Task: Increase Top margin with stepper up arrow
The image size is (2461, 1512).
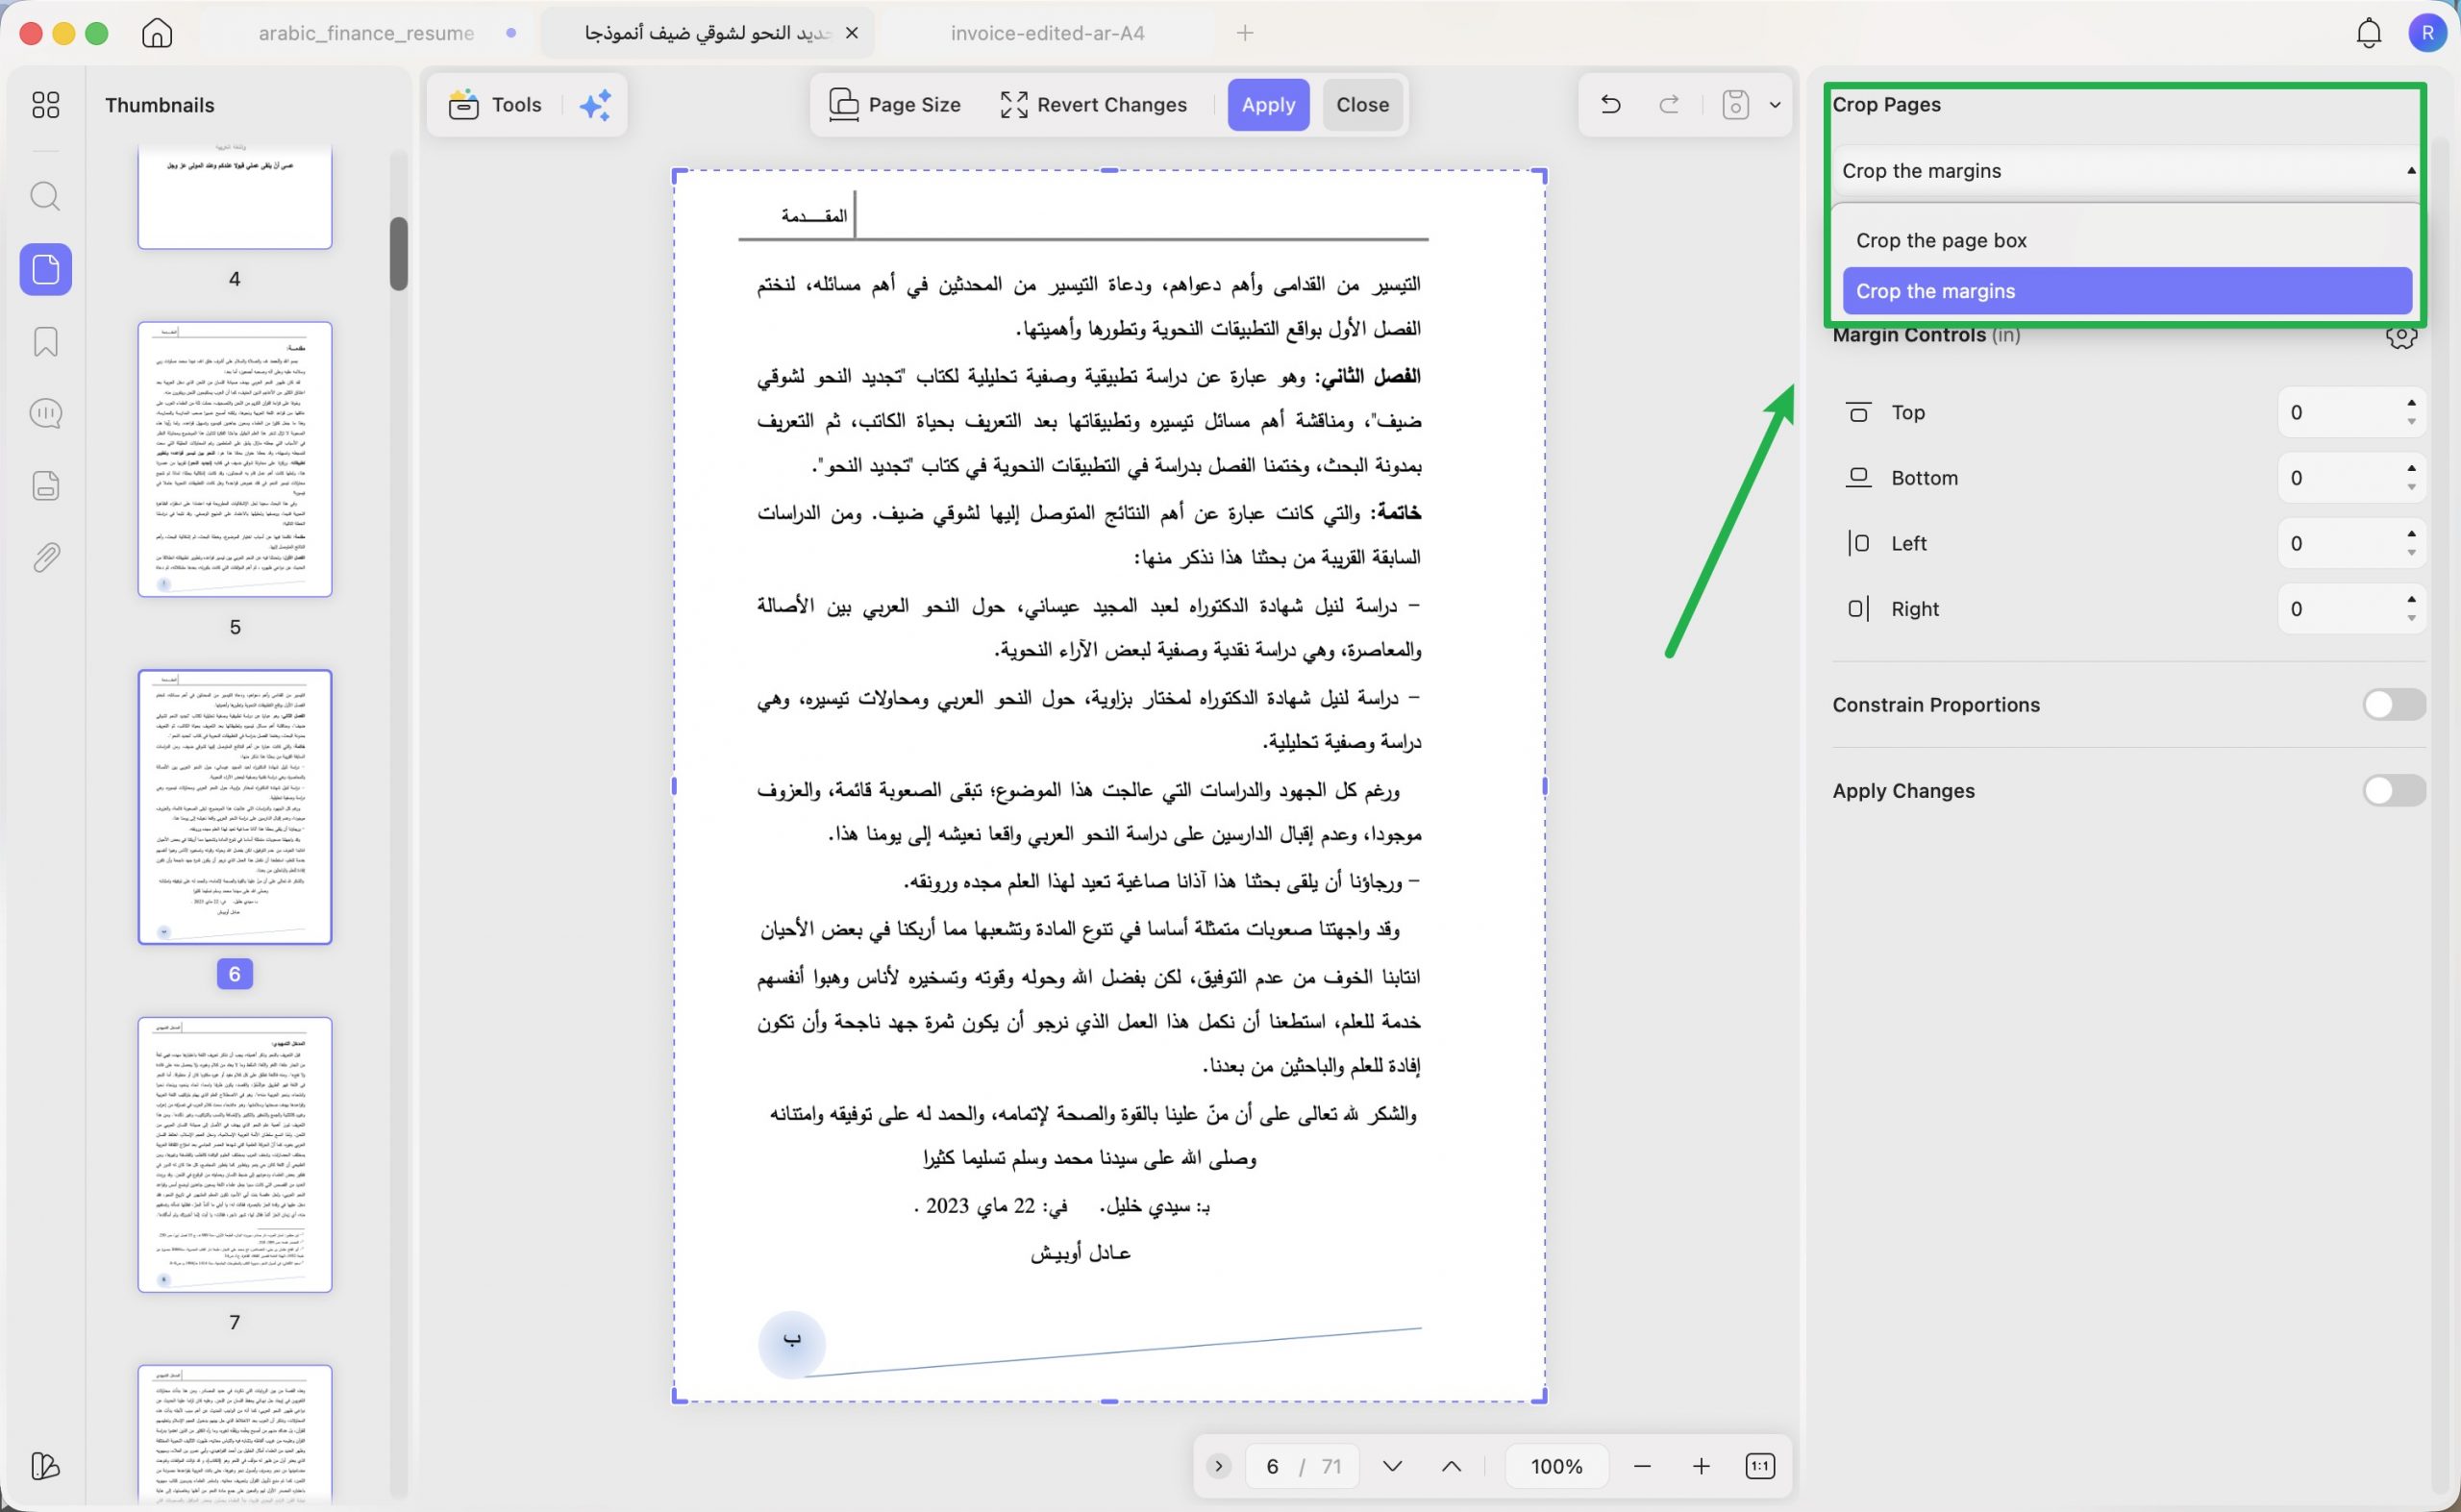Action: tap(2412, 403)
